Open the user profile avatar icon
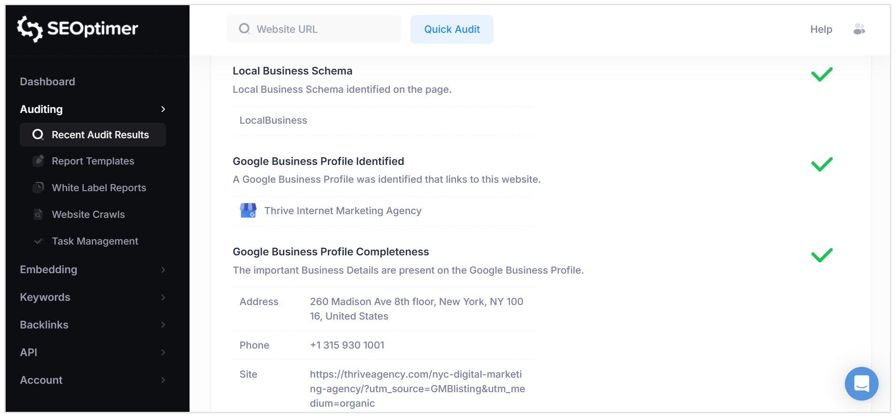The width and height of the screenshot is (896, 417). (859, 29)
